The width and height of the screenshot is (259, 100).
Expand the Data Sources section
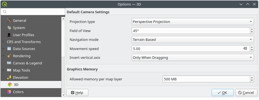click(x=4, y=49)
